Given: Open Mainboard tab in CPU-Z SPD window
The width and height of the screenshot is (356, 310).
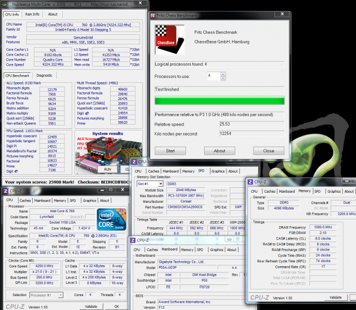Looking at the screenshot, I should point(171,171).
